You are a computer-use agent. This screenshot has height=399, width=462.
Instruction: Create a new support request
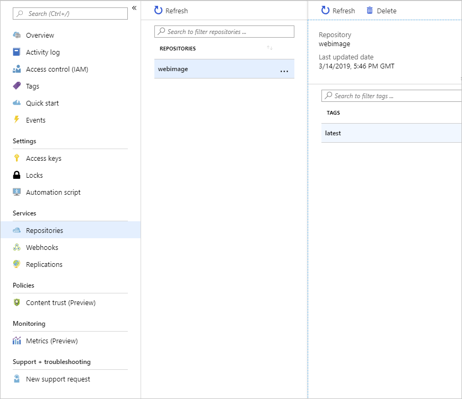(x=58, y=379)
